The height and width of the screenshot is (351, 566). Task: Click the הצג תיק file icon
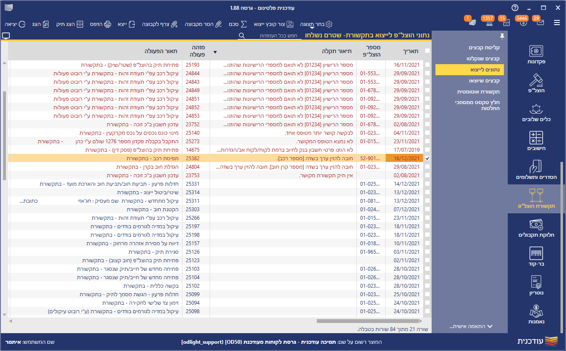[x=80, y=24]
